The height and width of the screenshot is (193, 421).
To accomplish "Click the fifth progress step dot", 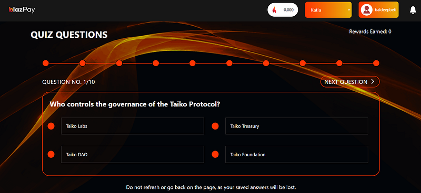I will [x=193, y=63].
